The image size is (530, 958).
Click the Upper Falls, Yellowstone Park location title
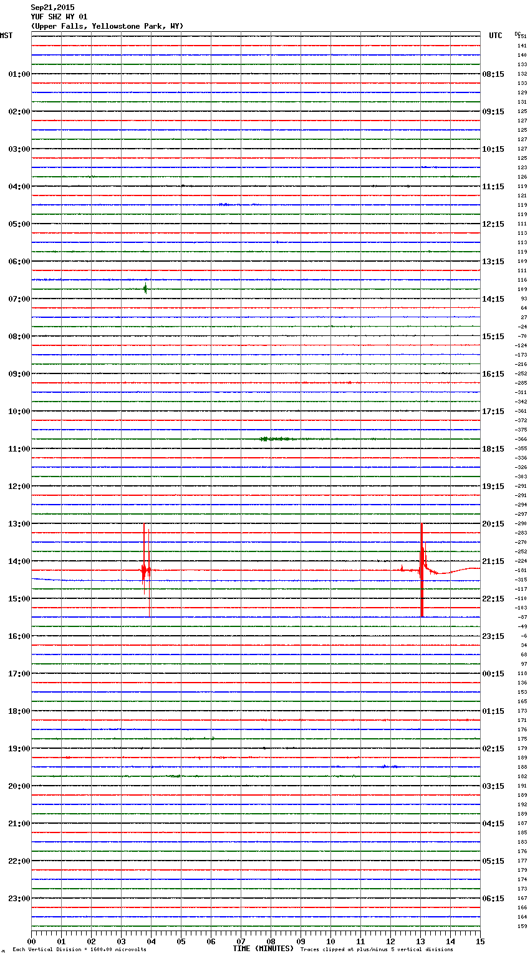click(x=107, y=26)
